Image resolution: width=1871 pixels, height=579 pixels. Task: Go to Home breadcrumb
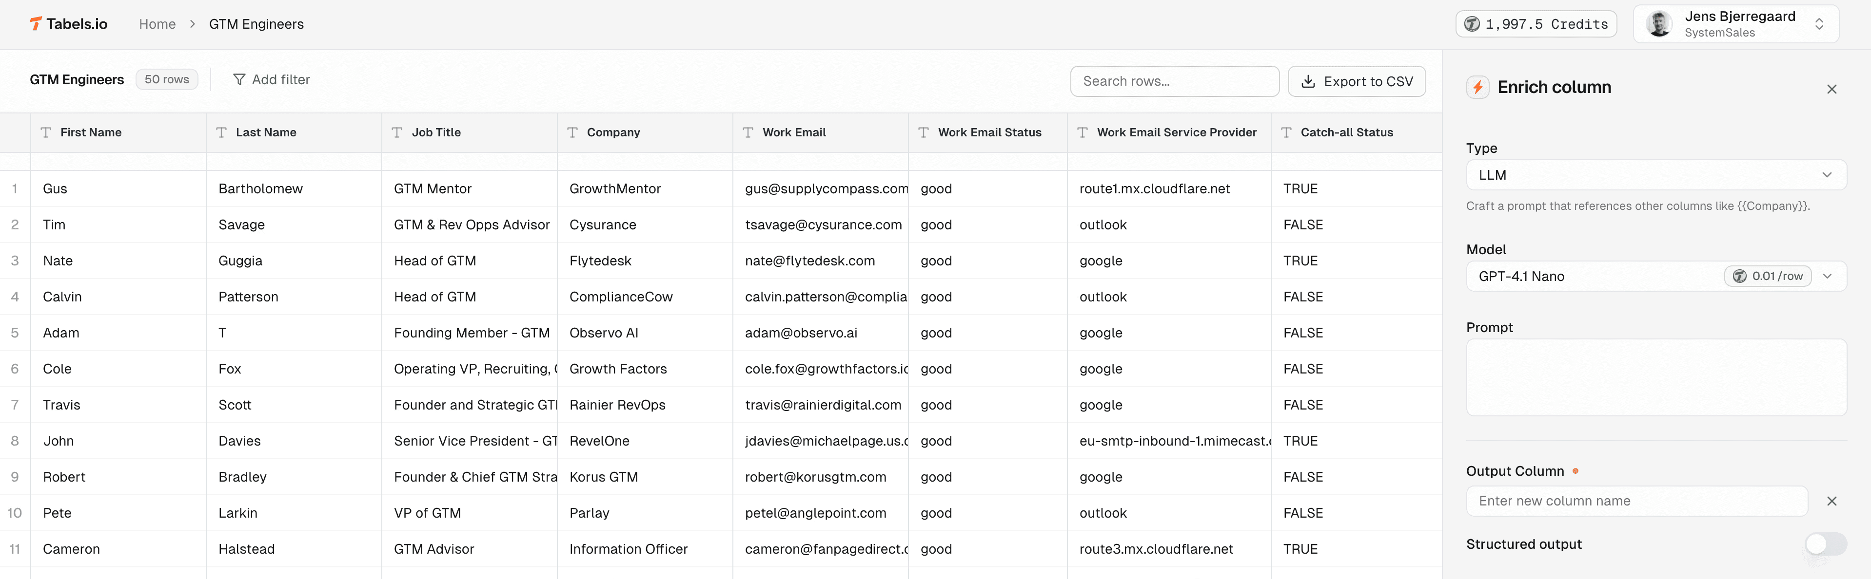pyautogui.click(x=157, y=24)
